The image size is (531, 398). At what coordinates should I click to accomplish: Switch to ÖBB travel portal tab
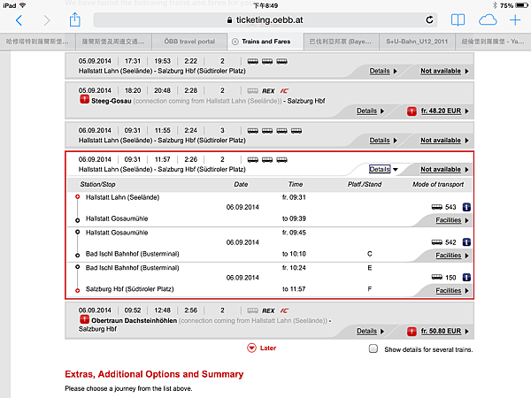pos(189,42)
